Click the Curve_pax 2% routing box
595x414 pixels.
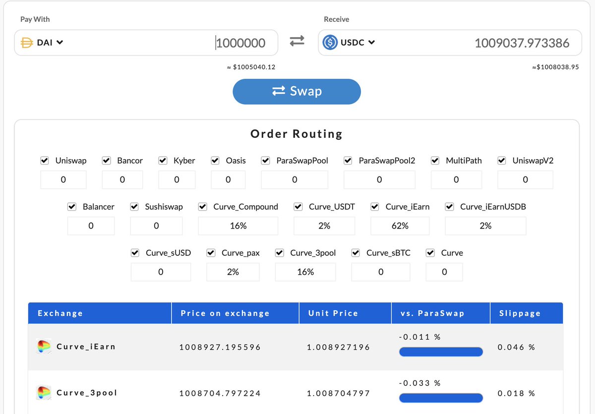[x=233, y=272]
